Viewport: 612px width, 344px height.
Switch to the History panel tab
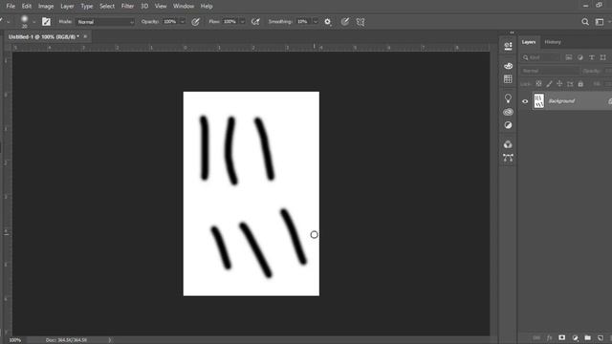tap(553, 42)
